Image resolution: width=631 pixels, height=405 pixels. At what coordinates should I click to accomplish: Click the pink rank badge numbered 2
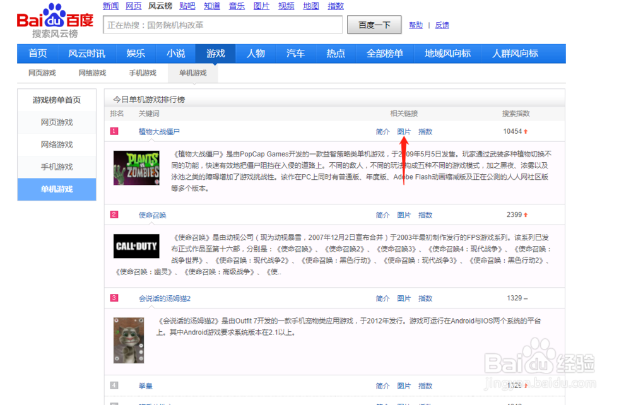(x=114, y=214)
